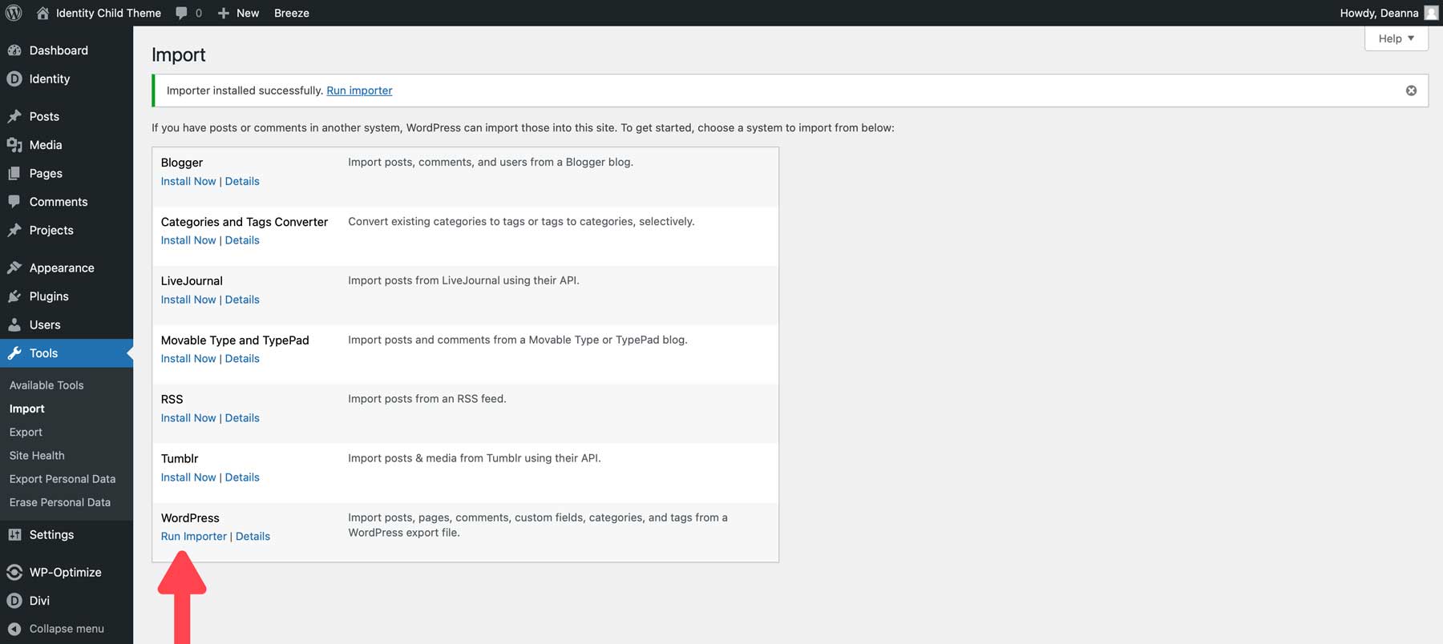The width and height of the screenshot is (1443, 644).
Task: View Details for Movable Type and TypePad
Action: (x=242, y=359)
